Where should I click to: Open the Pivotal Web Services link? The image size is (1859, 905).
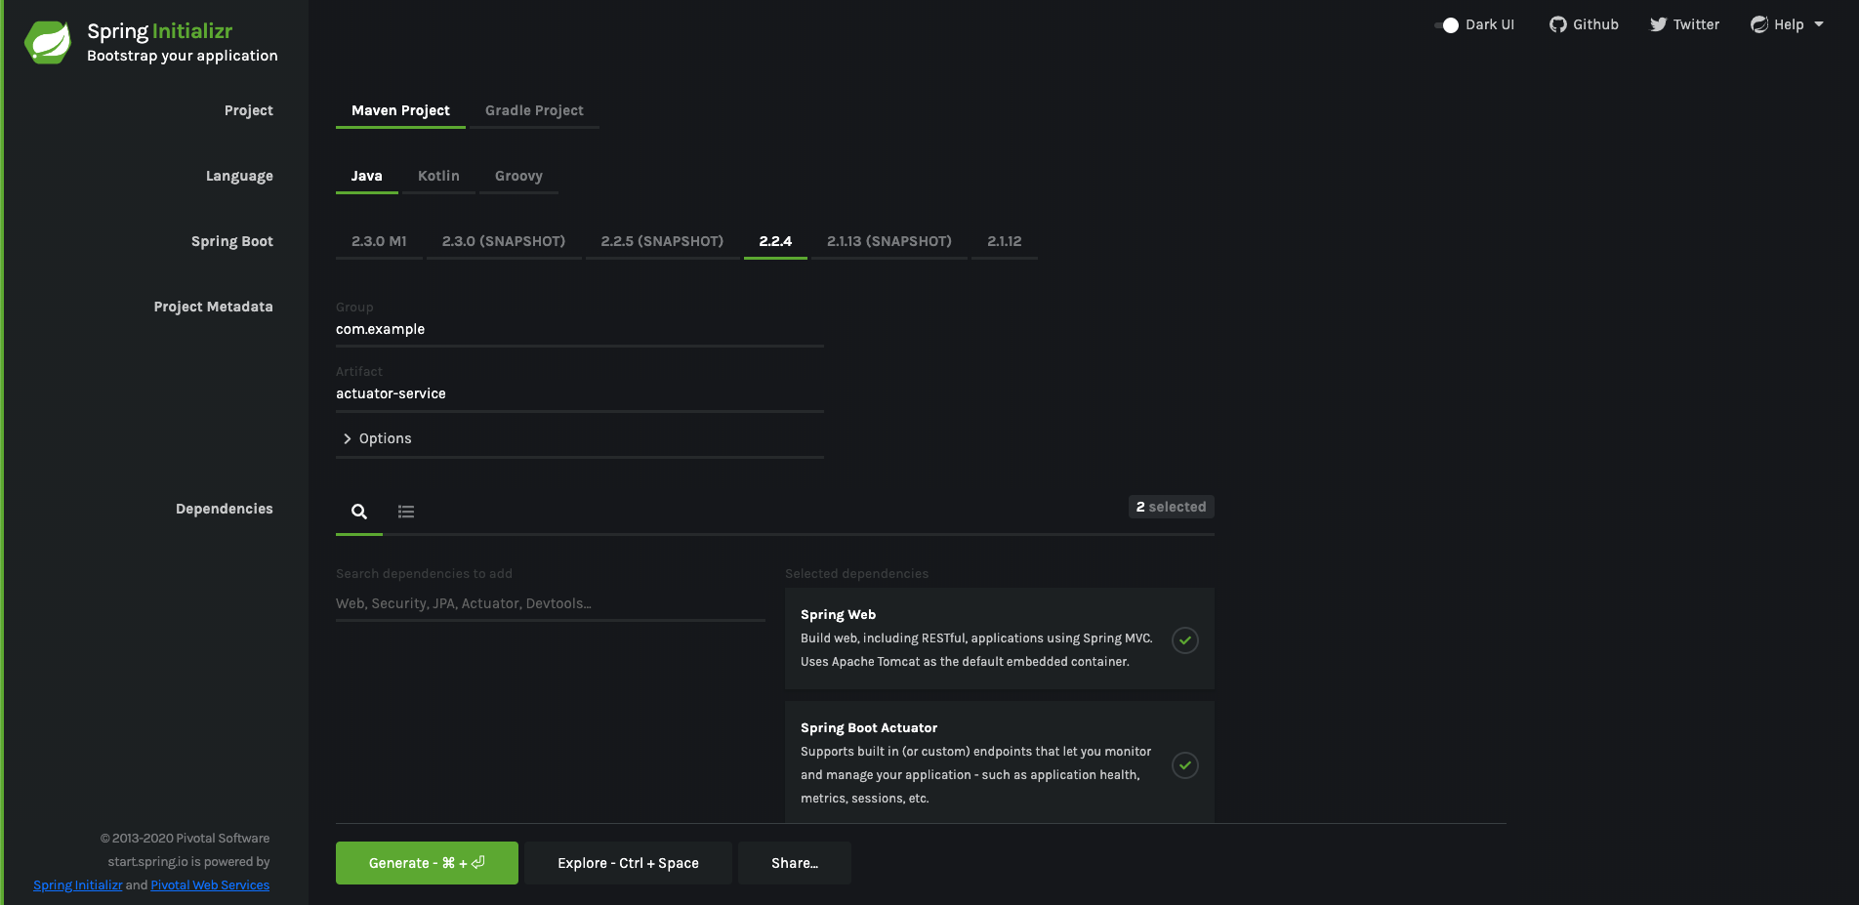tap(210, 885)
